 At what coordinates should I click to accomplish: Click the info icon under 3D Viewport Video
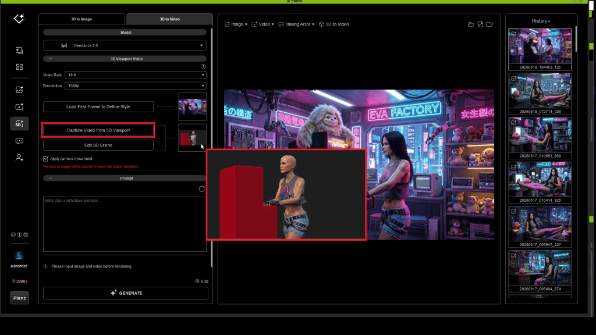coord(203,66)
